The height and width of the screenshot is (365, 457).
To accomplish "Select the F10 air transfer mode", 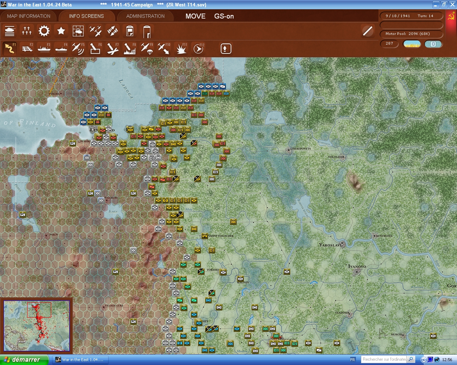I will pos(164,48).
